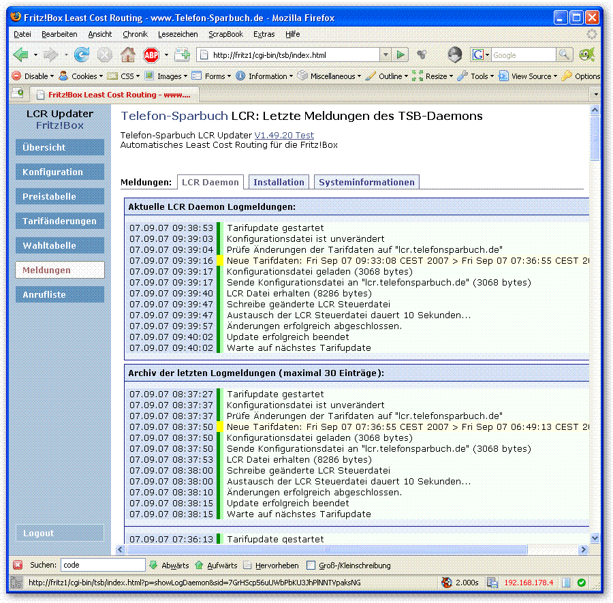
Task: Open the Disable dropdown in developer toolbar
Action: tap(33, 76)
